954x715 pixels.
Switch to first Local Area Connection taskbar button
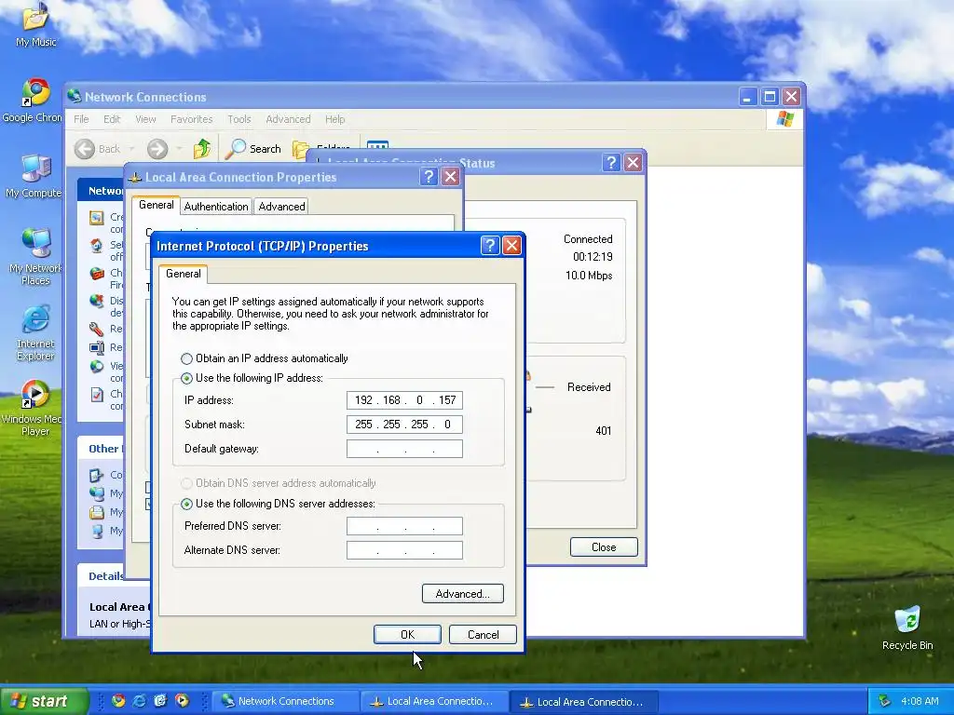[x=434, y=701]
